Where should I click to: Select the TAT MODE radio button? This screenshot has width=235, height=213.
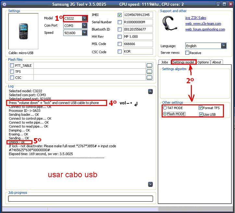(x=165, y=108)
